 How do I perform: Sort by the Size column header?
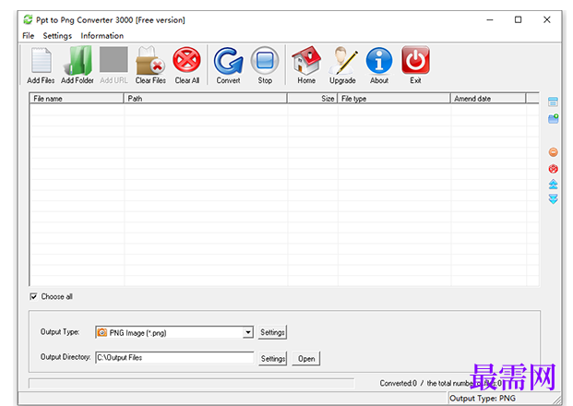(312, 99)
